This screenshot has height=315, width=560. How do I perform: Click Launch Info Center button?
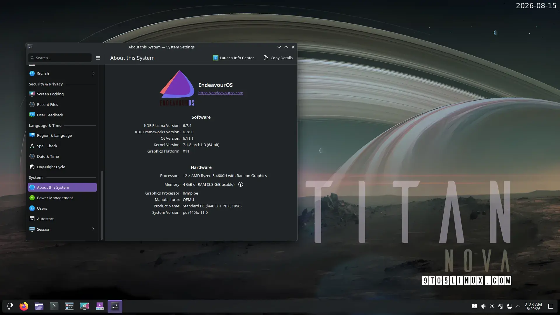tap(235, 58)
